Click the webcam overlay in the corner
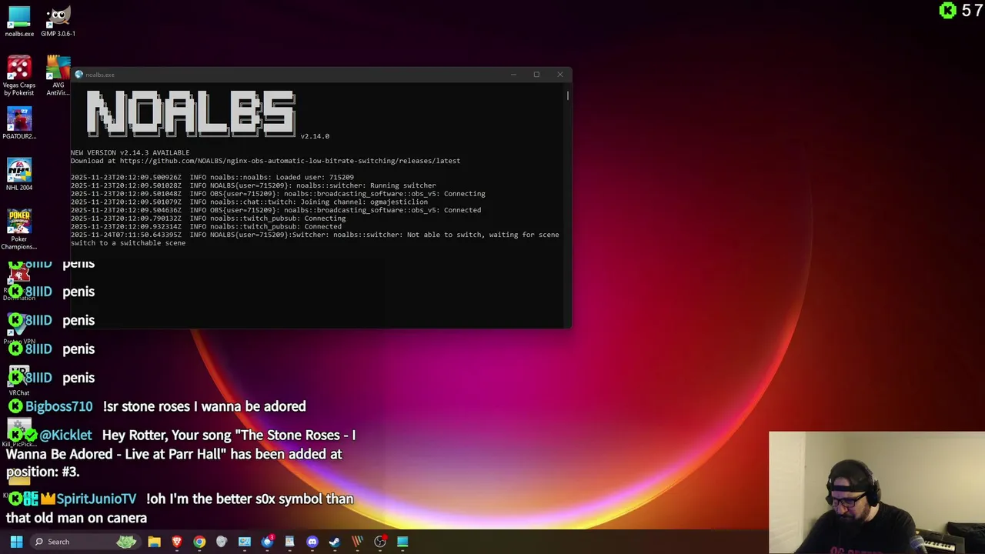This screenshot has width=985, height=554. tap(876, 492)
